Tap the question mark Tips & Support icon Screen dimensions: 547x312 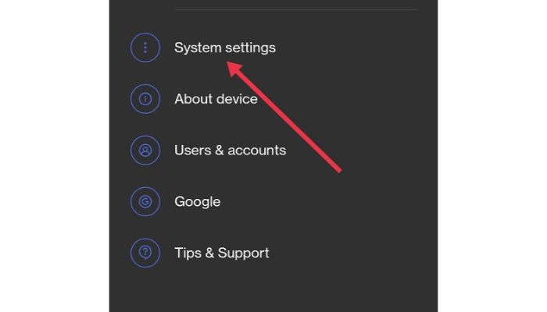[x=145, y=253]
